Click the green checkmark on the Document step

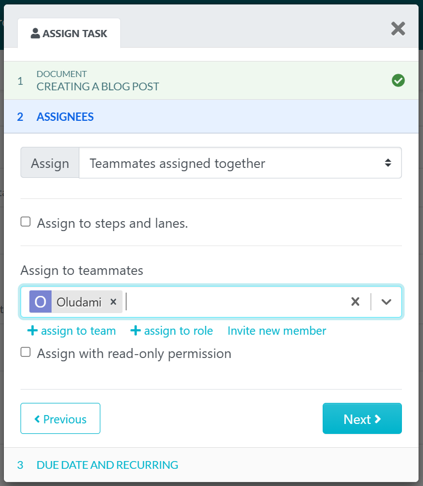(398, 80)
